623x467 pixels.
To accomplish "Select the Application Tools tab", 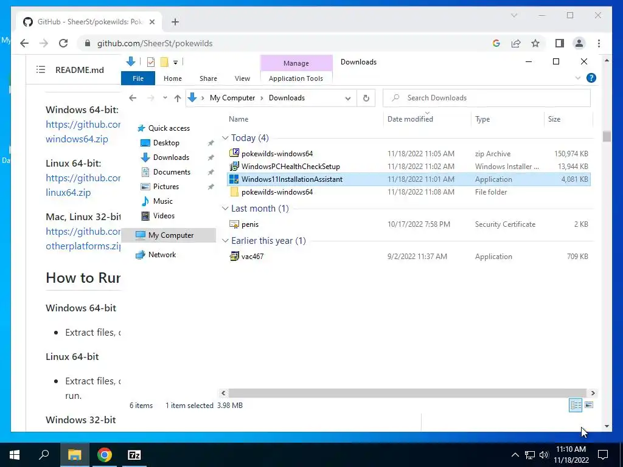I will (296, 78).
